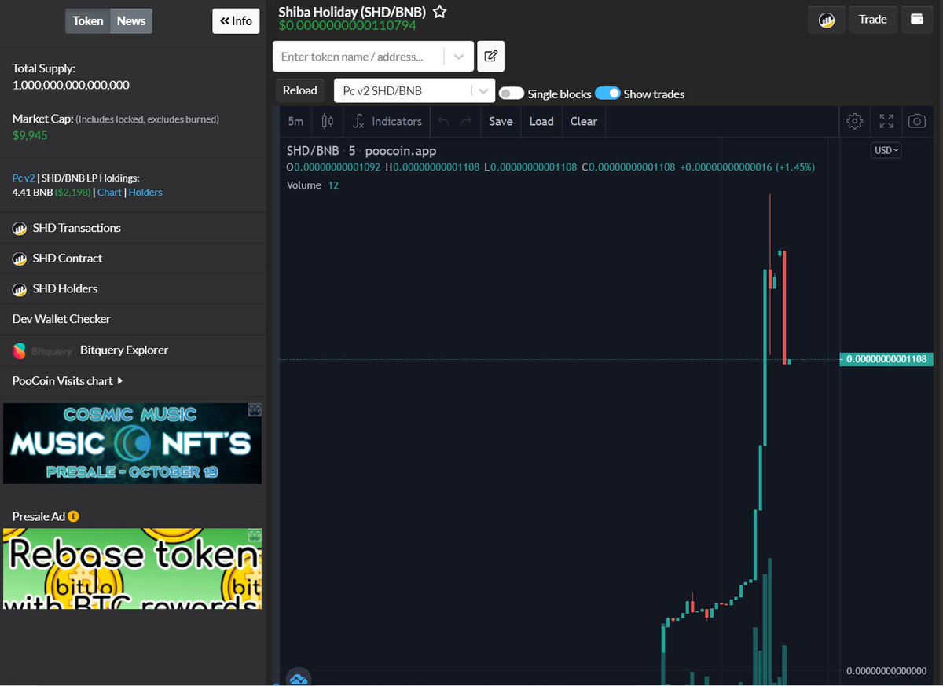Image resolution: width=943 pixels, height=686 pixels.
Task: Open the wallet icon button
Action: click(916, 20)
